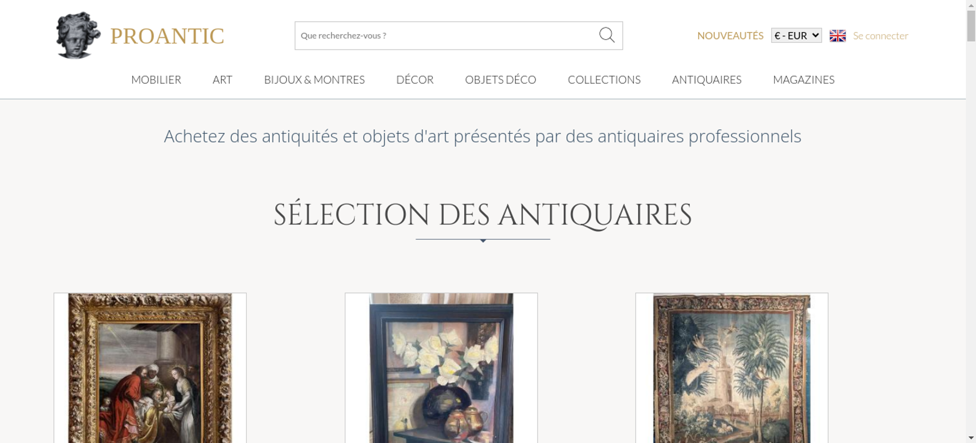
Task: Open the BIJOUX & MONTRES menu
Action: click(x=314, y=80)
